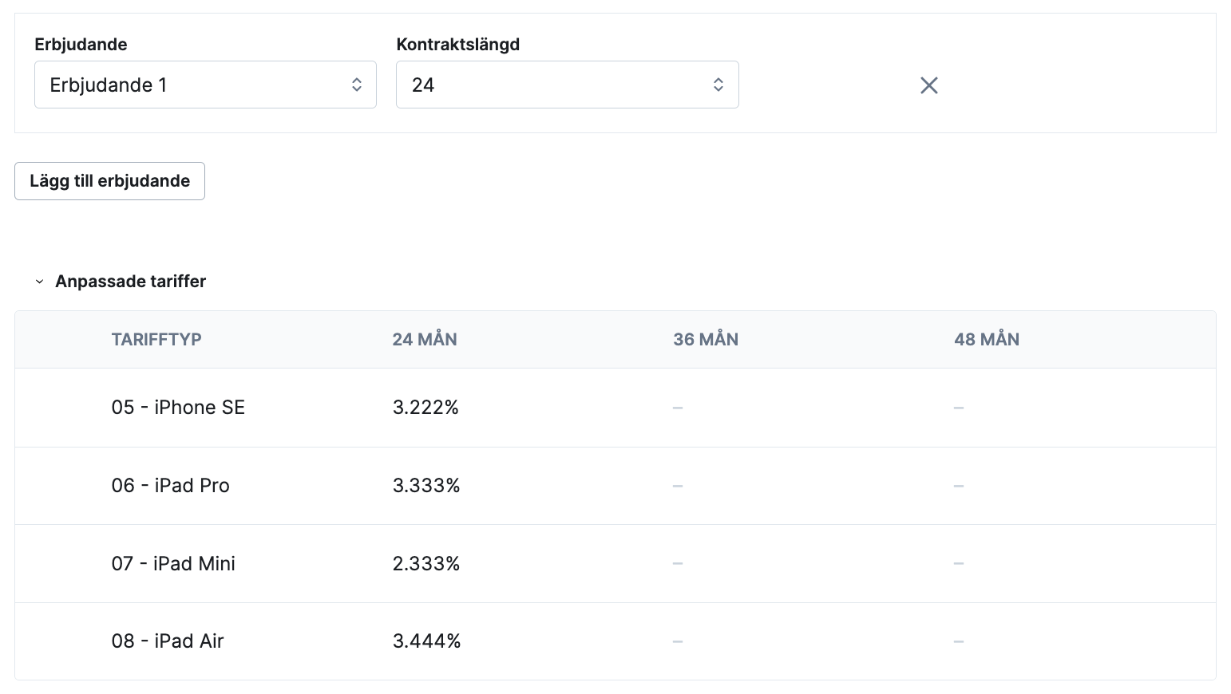Open the Kontraktslängd dropdown showing 24
This screenshot has width=1231, height=694.
pyautogui.click(x=568, y=85)
